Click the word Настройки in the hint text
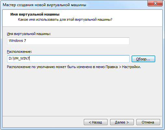This screenshot has width=165, height=130. (132, 67)
